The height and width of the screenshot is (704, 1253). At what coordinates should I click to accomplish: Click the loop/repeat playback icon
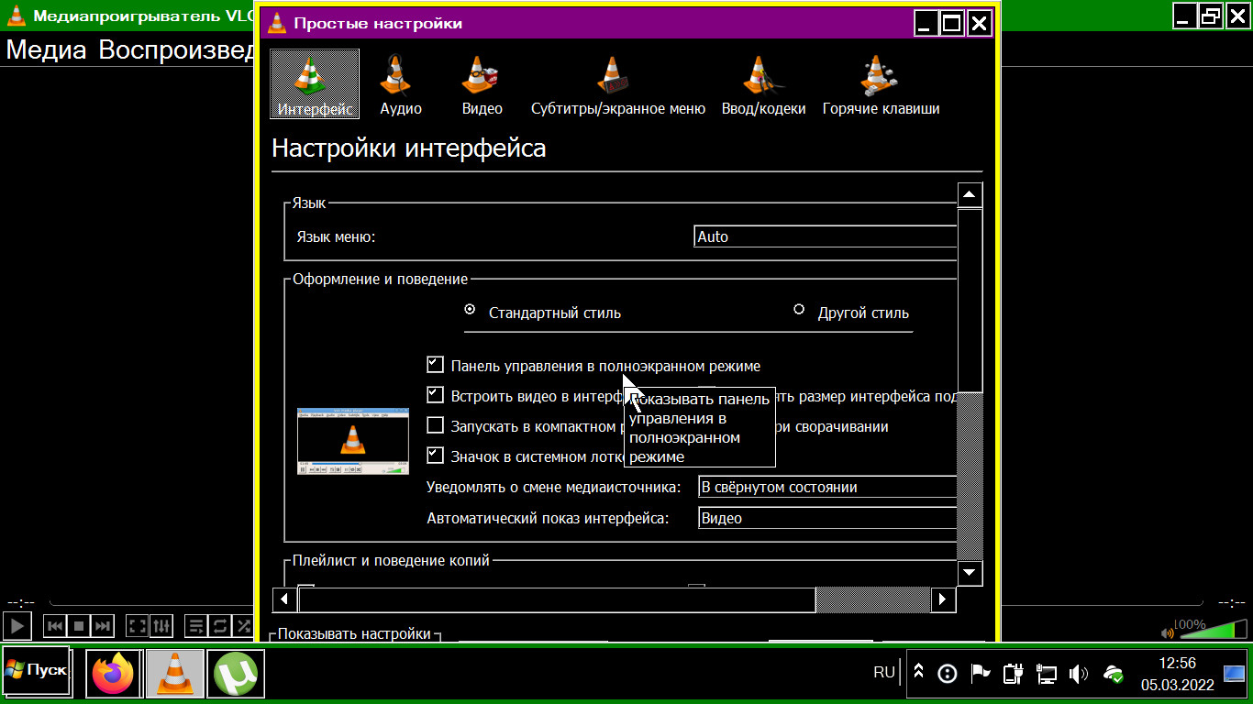pyautogui.click(x=220, y=626)
